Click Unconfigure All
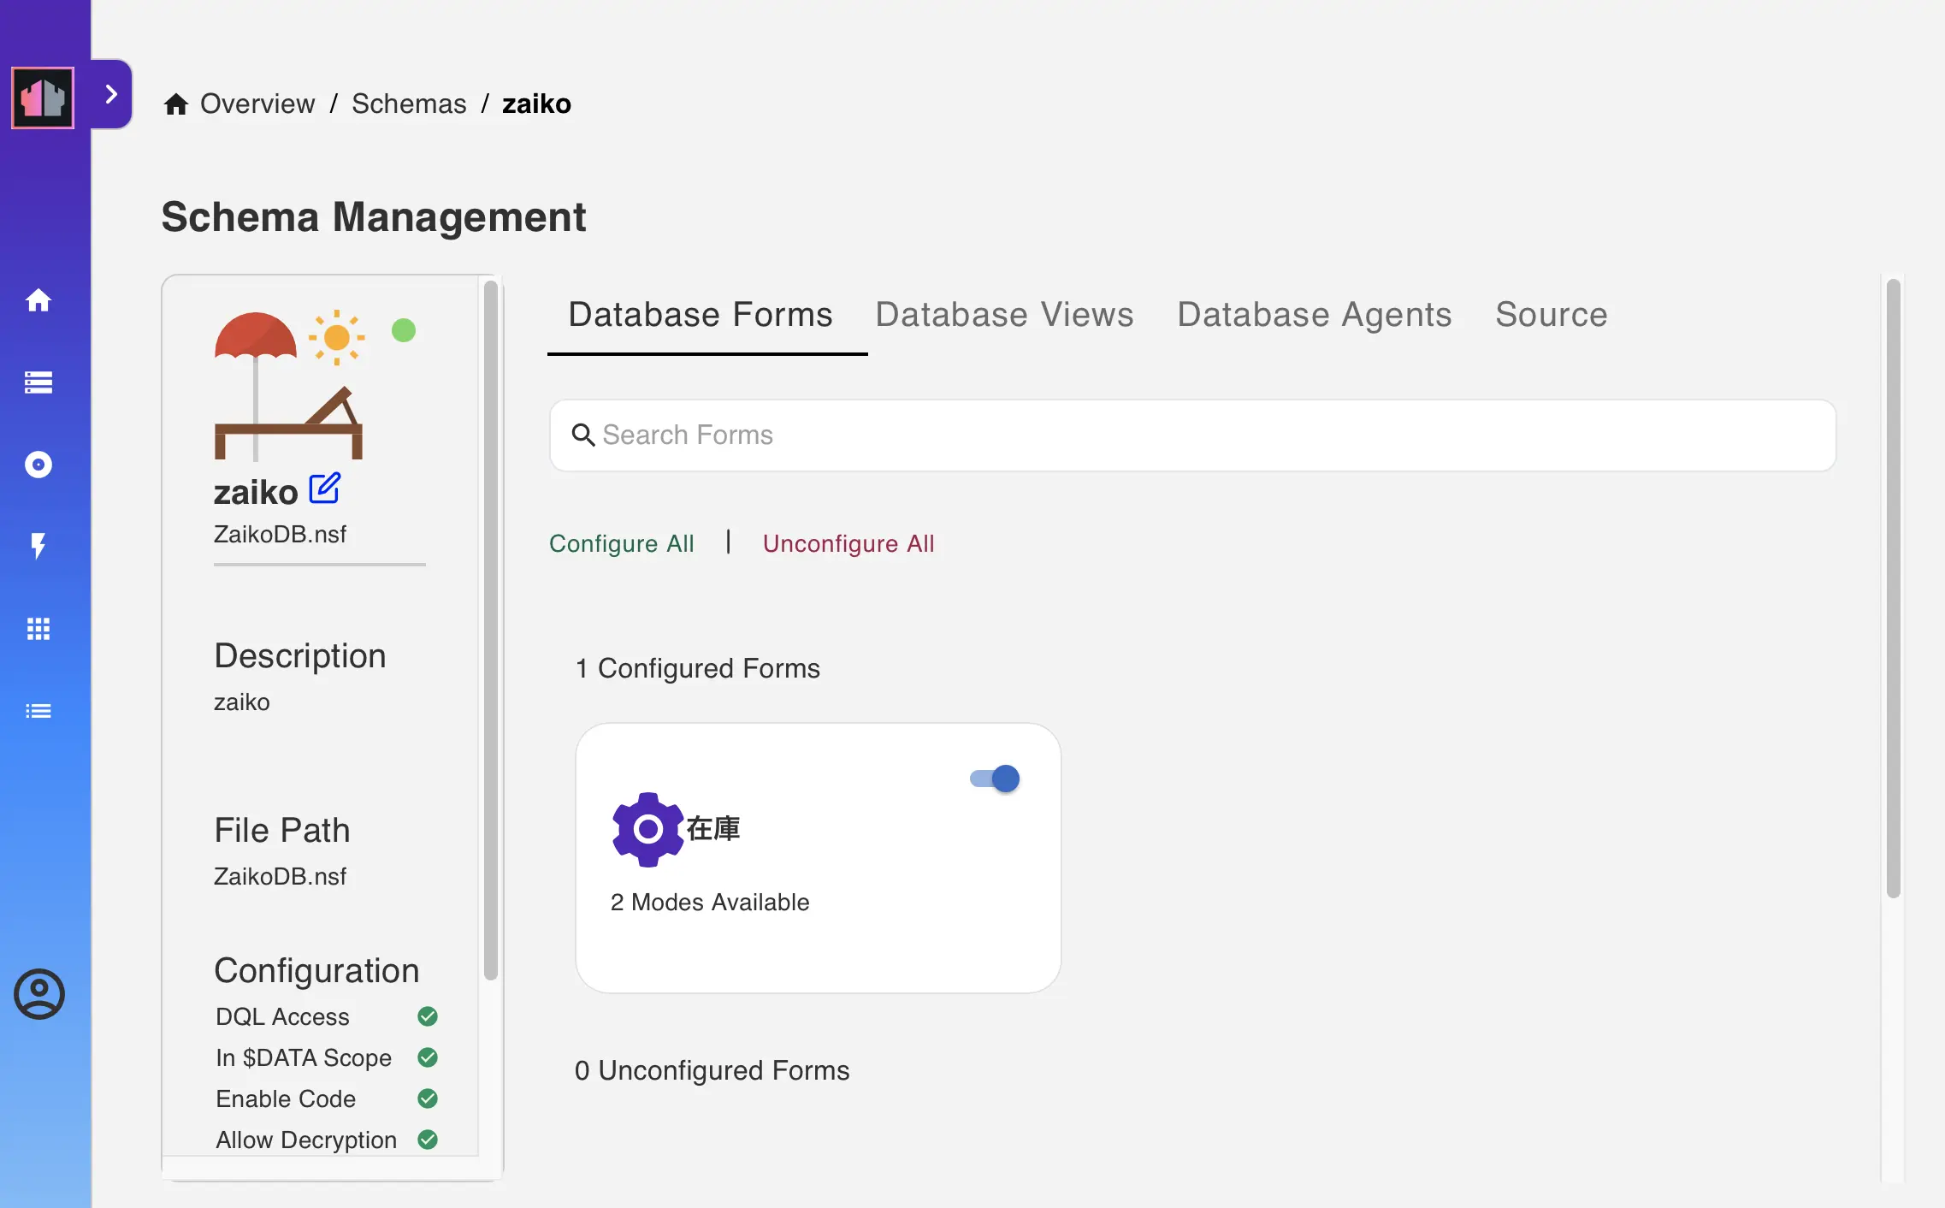Viewport: 1945px width, 1208px height. [x=848, y=543]
